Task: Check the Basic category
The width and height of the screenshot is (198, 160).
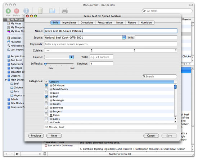Action: 46,93
